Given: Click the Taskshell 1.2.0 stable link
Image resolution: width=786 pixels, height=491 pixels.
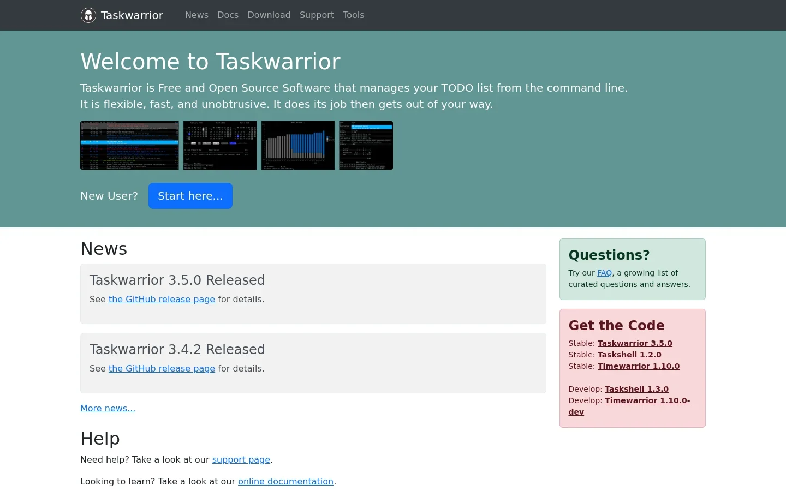Looking at the screenshot, I should click(x=629, y=355).
